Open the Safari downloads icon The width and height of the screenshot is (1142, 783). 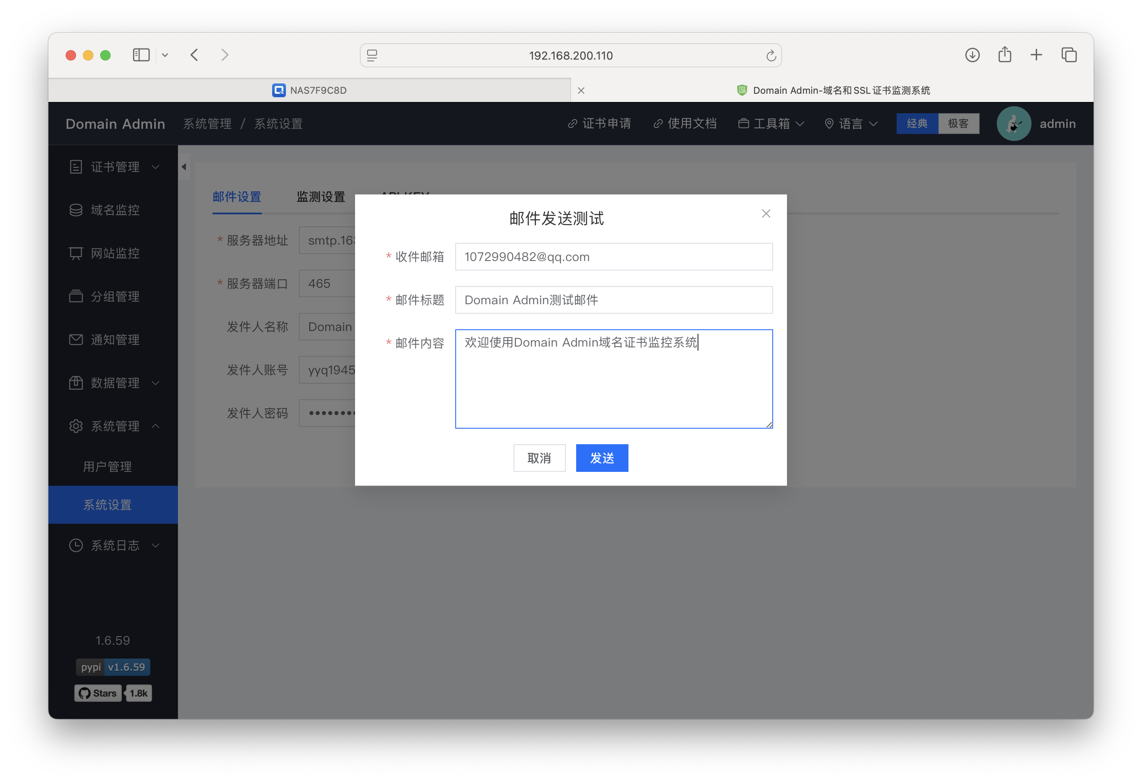972,55
